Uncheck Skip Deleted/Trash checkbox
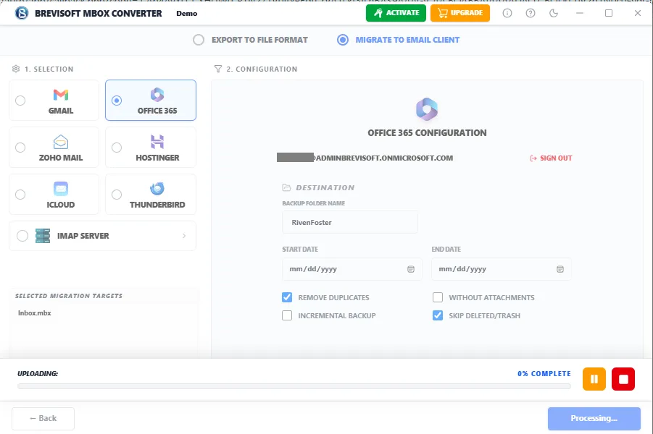 click(x=438, y=315)
